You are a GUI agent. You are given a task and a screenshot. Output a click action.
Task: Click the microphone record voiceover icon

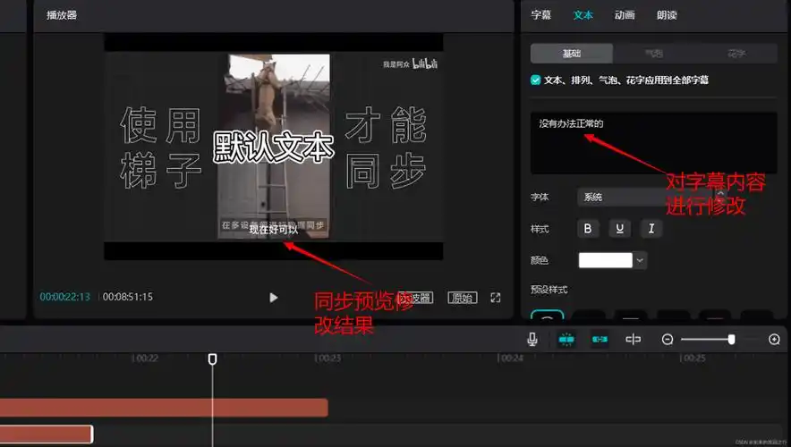click(x=532, y=340)
